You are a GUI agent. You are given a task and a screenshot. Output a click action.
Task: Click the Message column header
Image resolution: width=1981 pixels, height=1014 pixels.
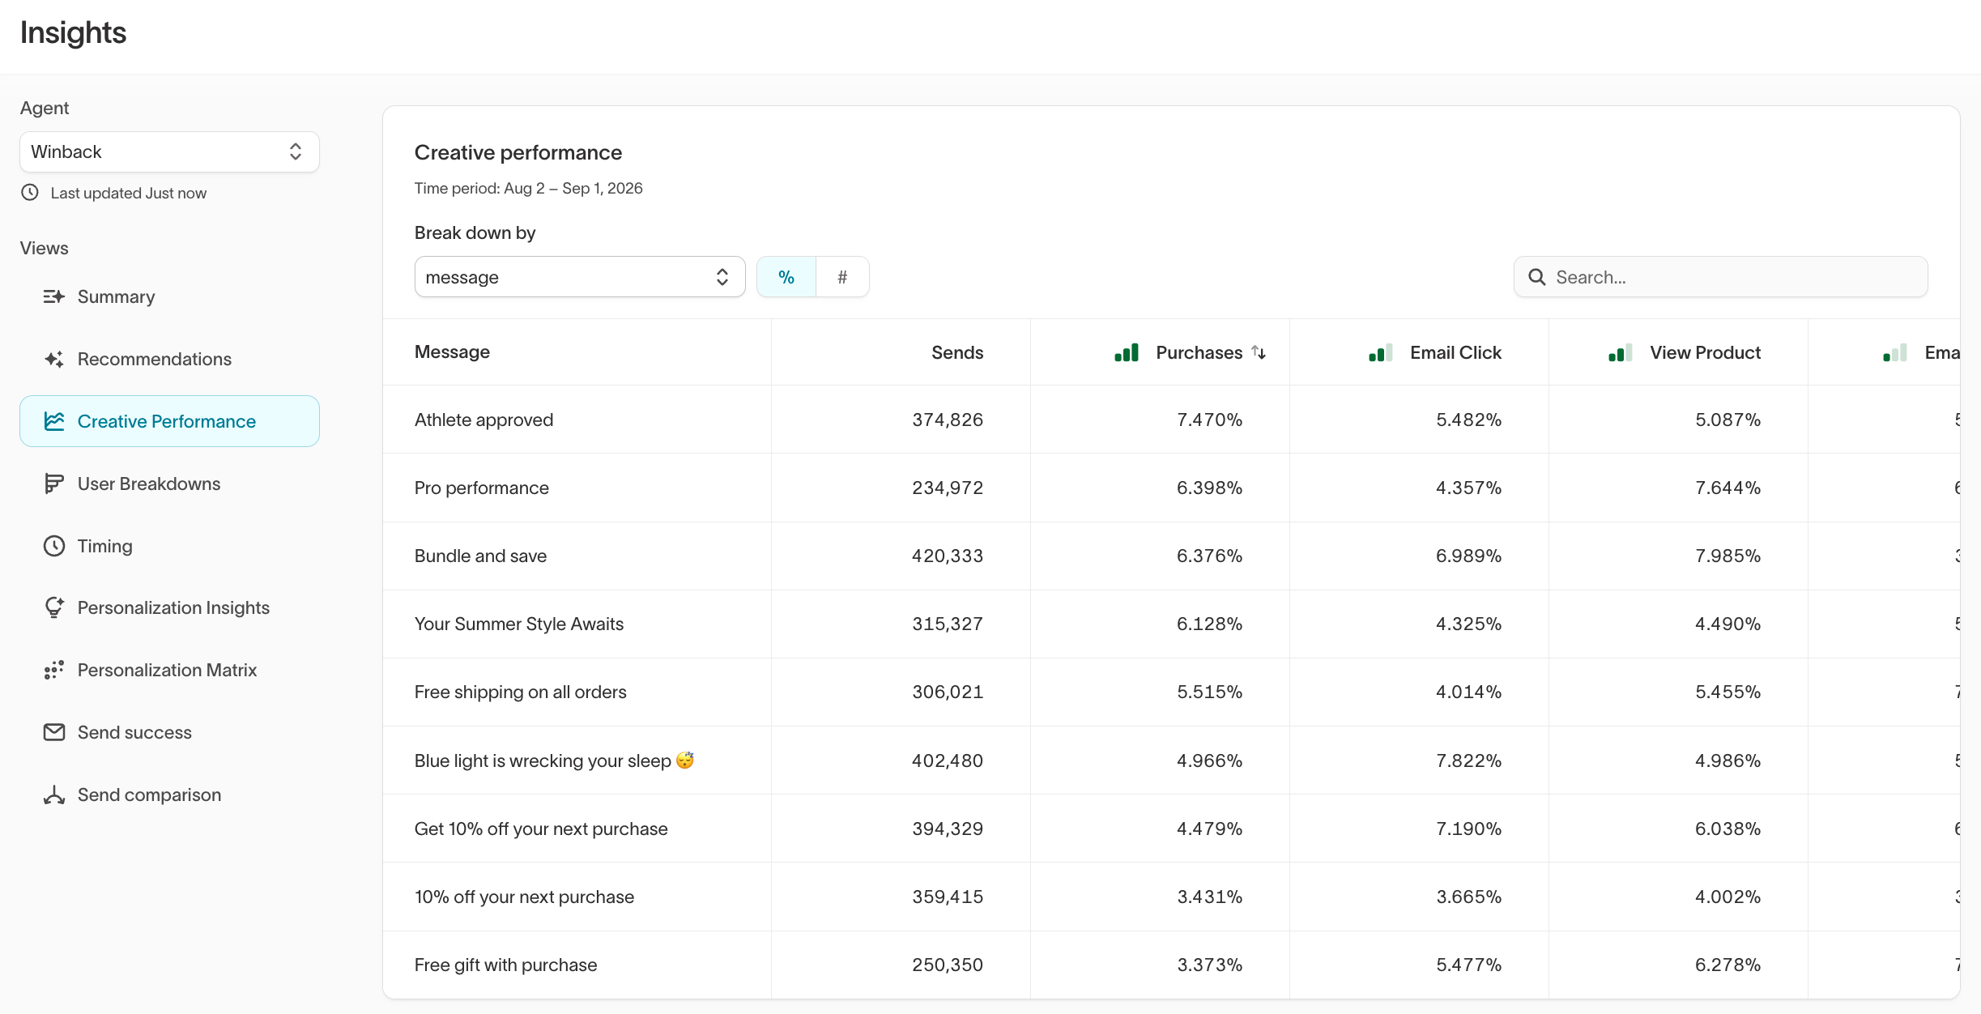pos(452,351)
